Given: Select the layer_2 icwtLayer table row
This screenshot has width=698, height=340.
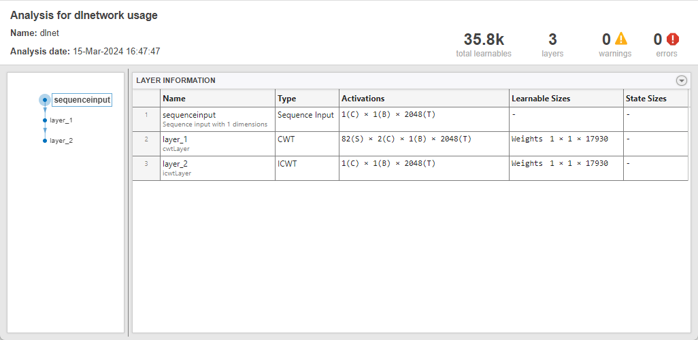Looking at the screenshot, I should (216, 168).
